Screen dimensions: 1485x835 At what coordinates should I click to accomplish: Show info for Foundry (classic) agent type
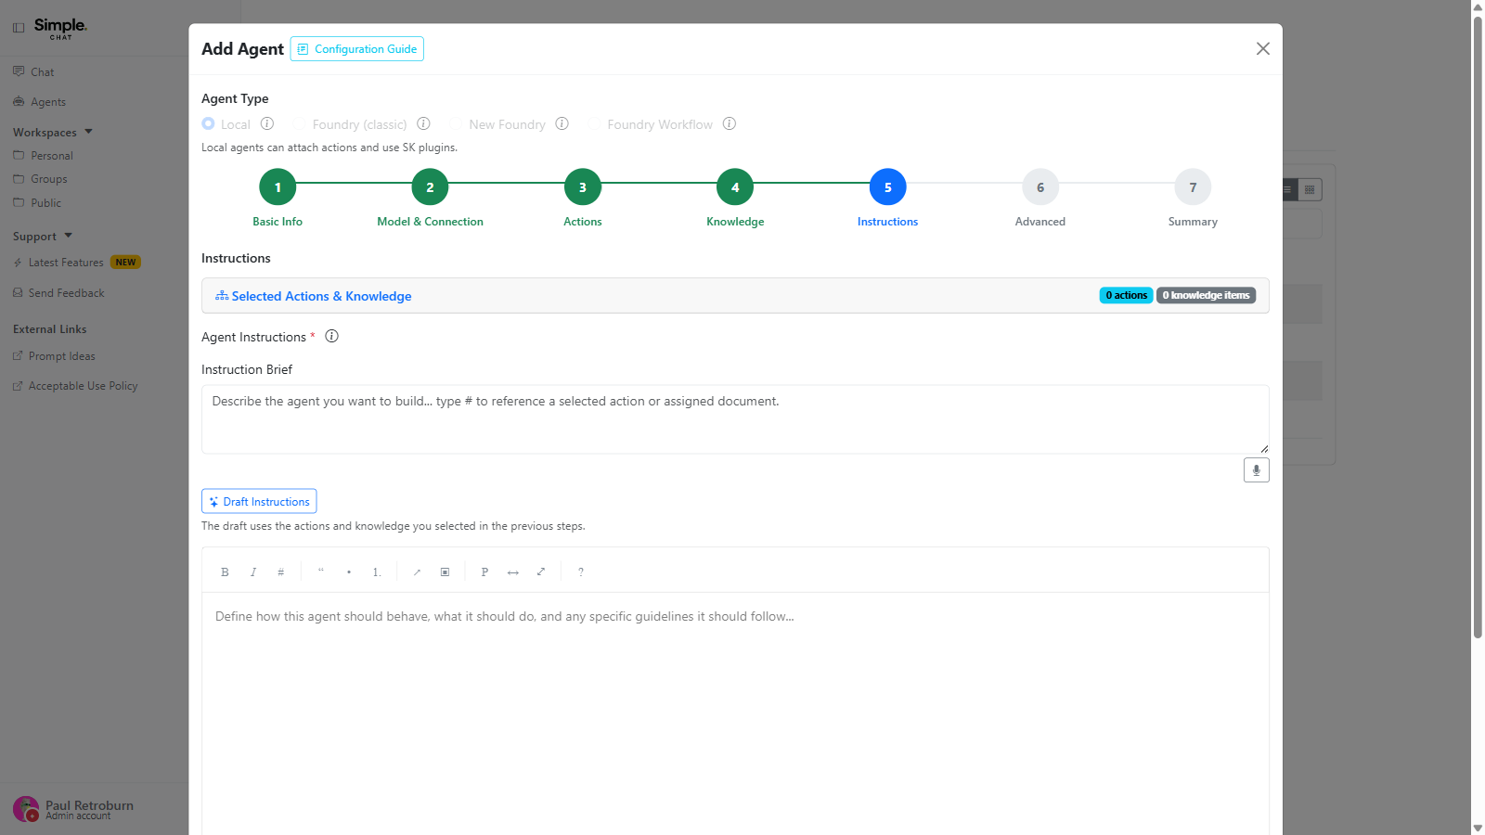[423, 123]
